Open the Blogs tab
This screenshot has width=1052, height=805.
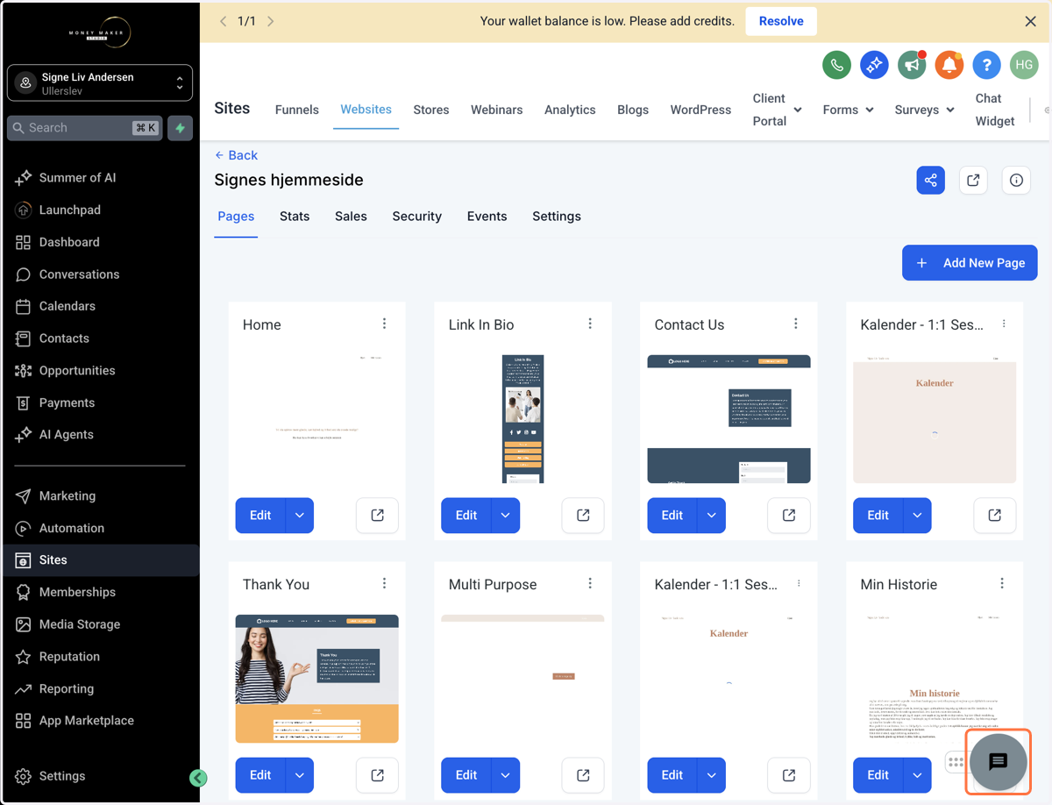point(633,110)
